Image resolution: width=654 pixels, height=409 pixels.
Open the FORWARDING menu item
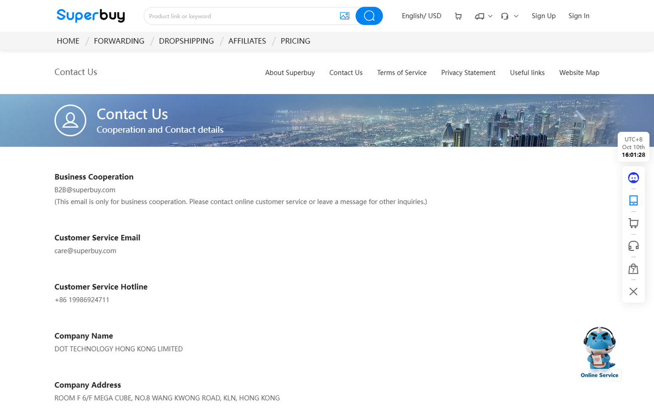point(119,41)
